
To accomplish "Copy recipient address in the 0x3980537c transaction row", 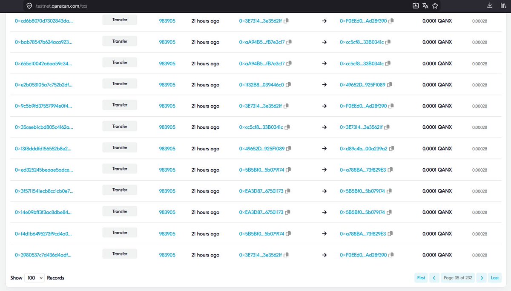I will (x=391, y=255).
